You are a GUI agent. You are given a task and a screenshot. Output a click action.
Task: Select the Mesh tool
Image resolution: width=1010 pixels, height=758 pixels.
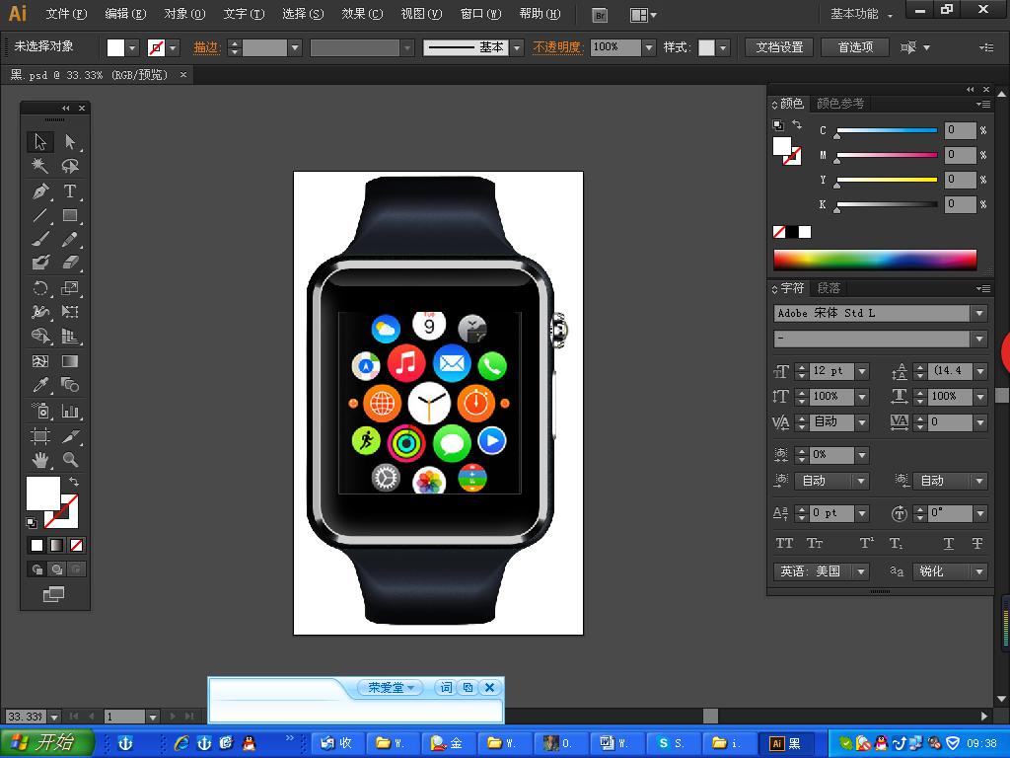tap(39, 361)
